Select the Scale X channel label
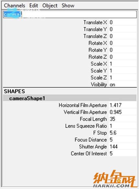The width and height of the screenshot is (139, 189). 99,64
